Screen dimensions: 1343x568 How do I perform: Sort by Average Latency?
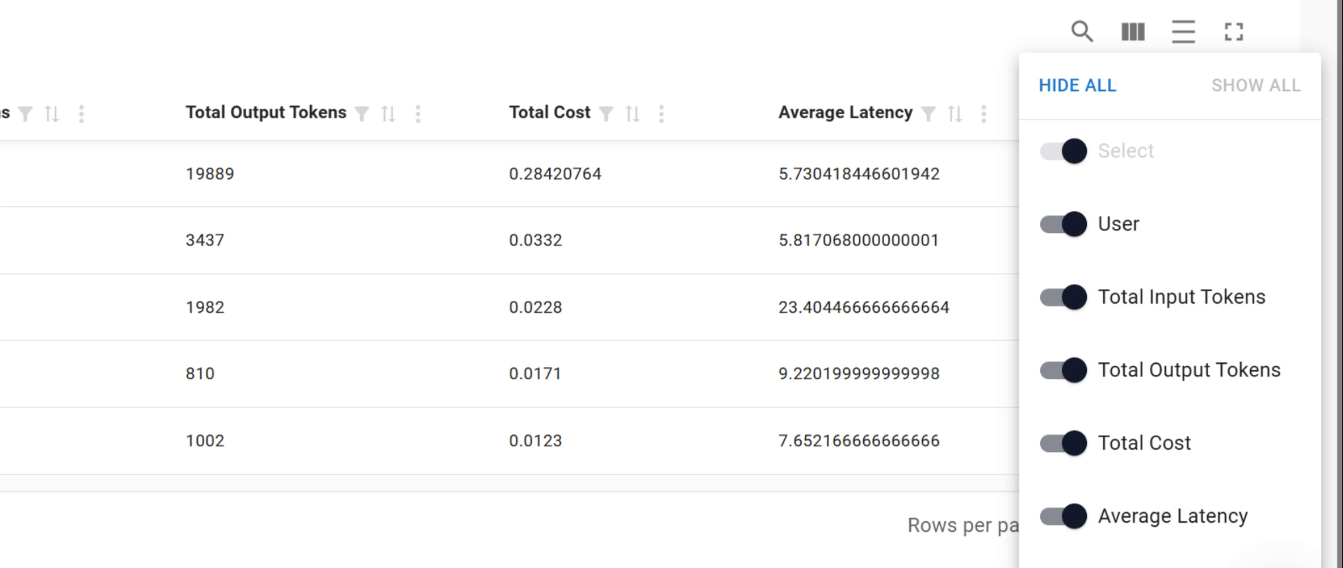pos(955,114)
